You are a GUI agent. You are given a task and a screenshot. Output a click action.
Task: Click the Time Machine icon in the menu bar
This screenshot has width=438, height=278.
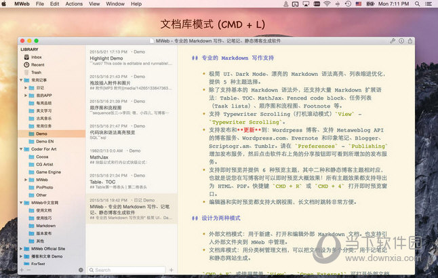(x=348, y=4)
